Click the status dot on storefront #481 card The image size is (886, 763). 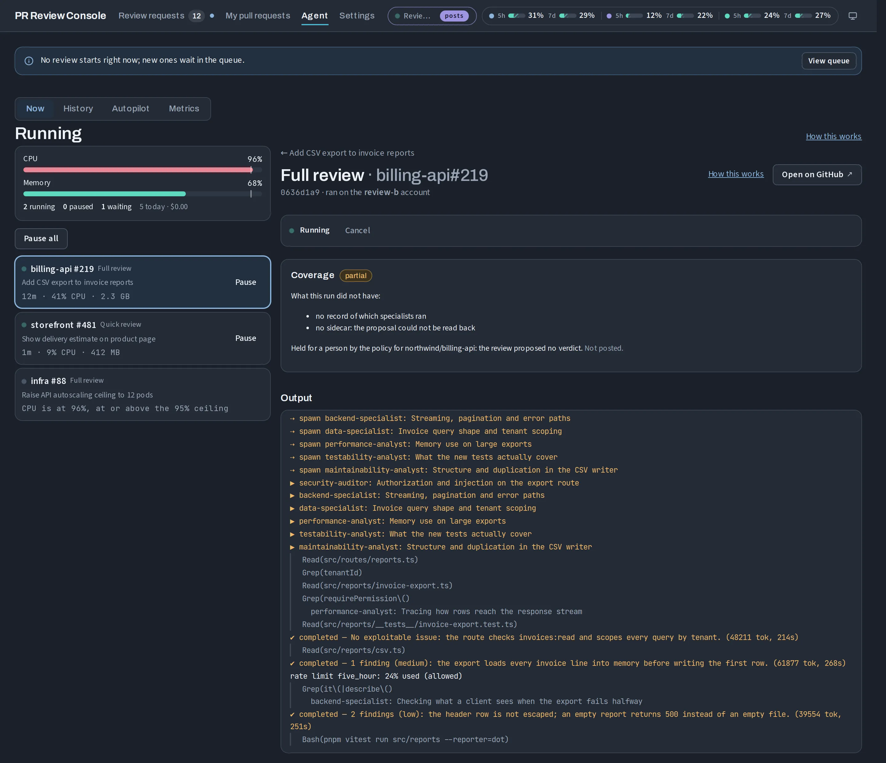click(24, 325)
